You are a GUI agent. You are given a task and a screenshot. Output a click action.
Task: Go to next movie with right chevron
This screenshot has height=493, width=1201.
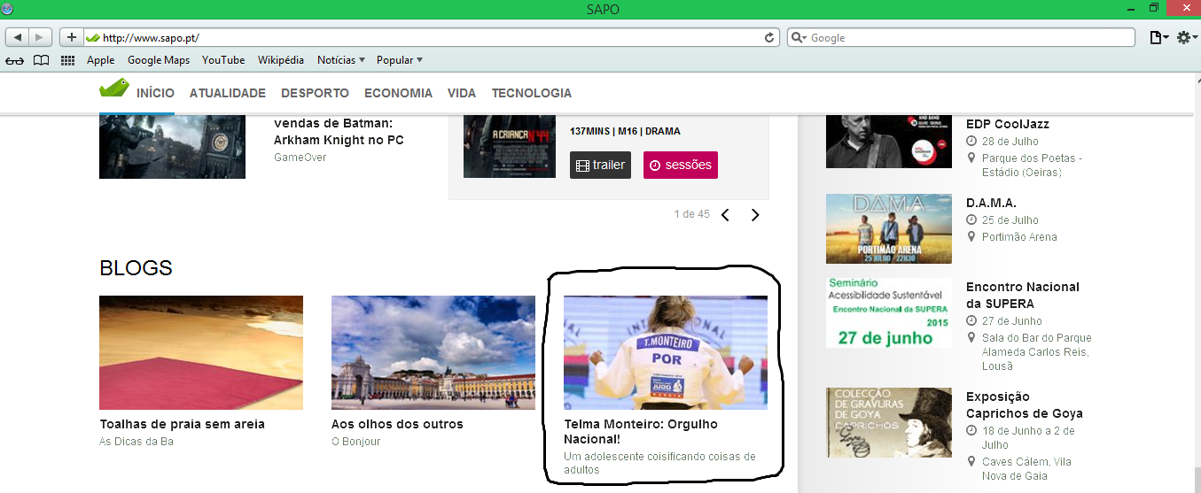click(x=755, y=214)
